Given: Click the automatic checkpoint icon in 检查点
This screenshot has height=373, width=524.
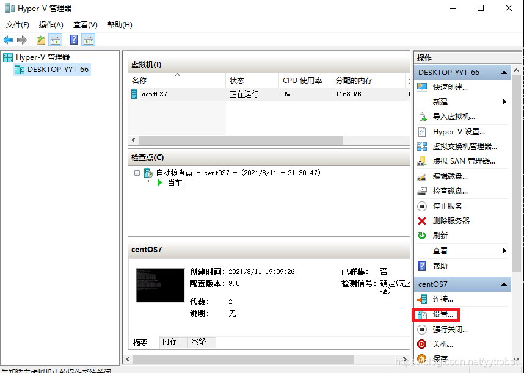Looking at the screenshot, I should tap(148, 173).
